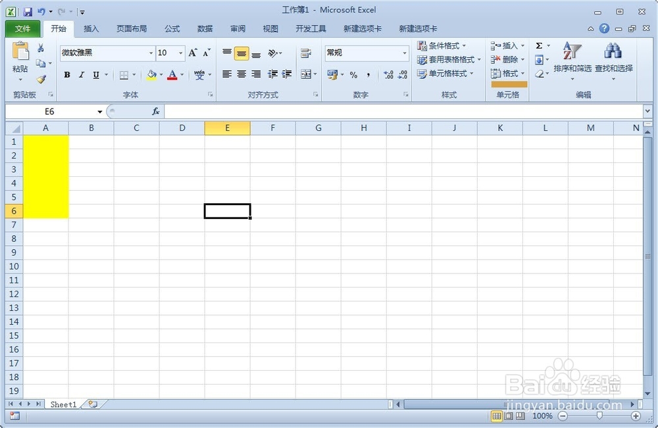Save the workbook via quick access
The image size is (658, 428).
pyautogui.click(x=28, y=12)
